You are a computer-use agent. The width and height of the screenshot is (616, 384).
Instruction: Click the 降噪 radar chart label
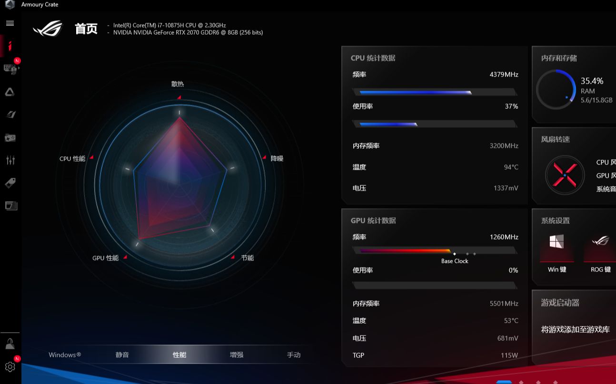pos(277,158)
